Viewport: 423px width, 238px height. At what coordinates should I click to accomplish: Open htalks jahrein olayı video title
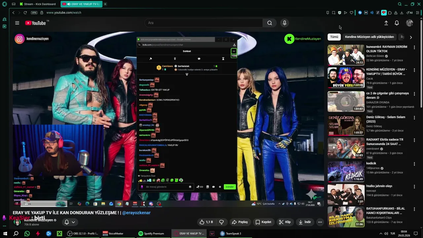[379, 186]
